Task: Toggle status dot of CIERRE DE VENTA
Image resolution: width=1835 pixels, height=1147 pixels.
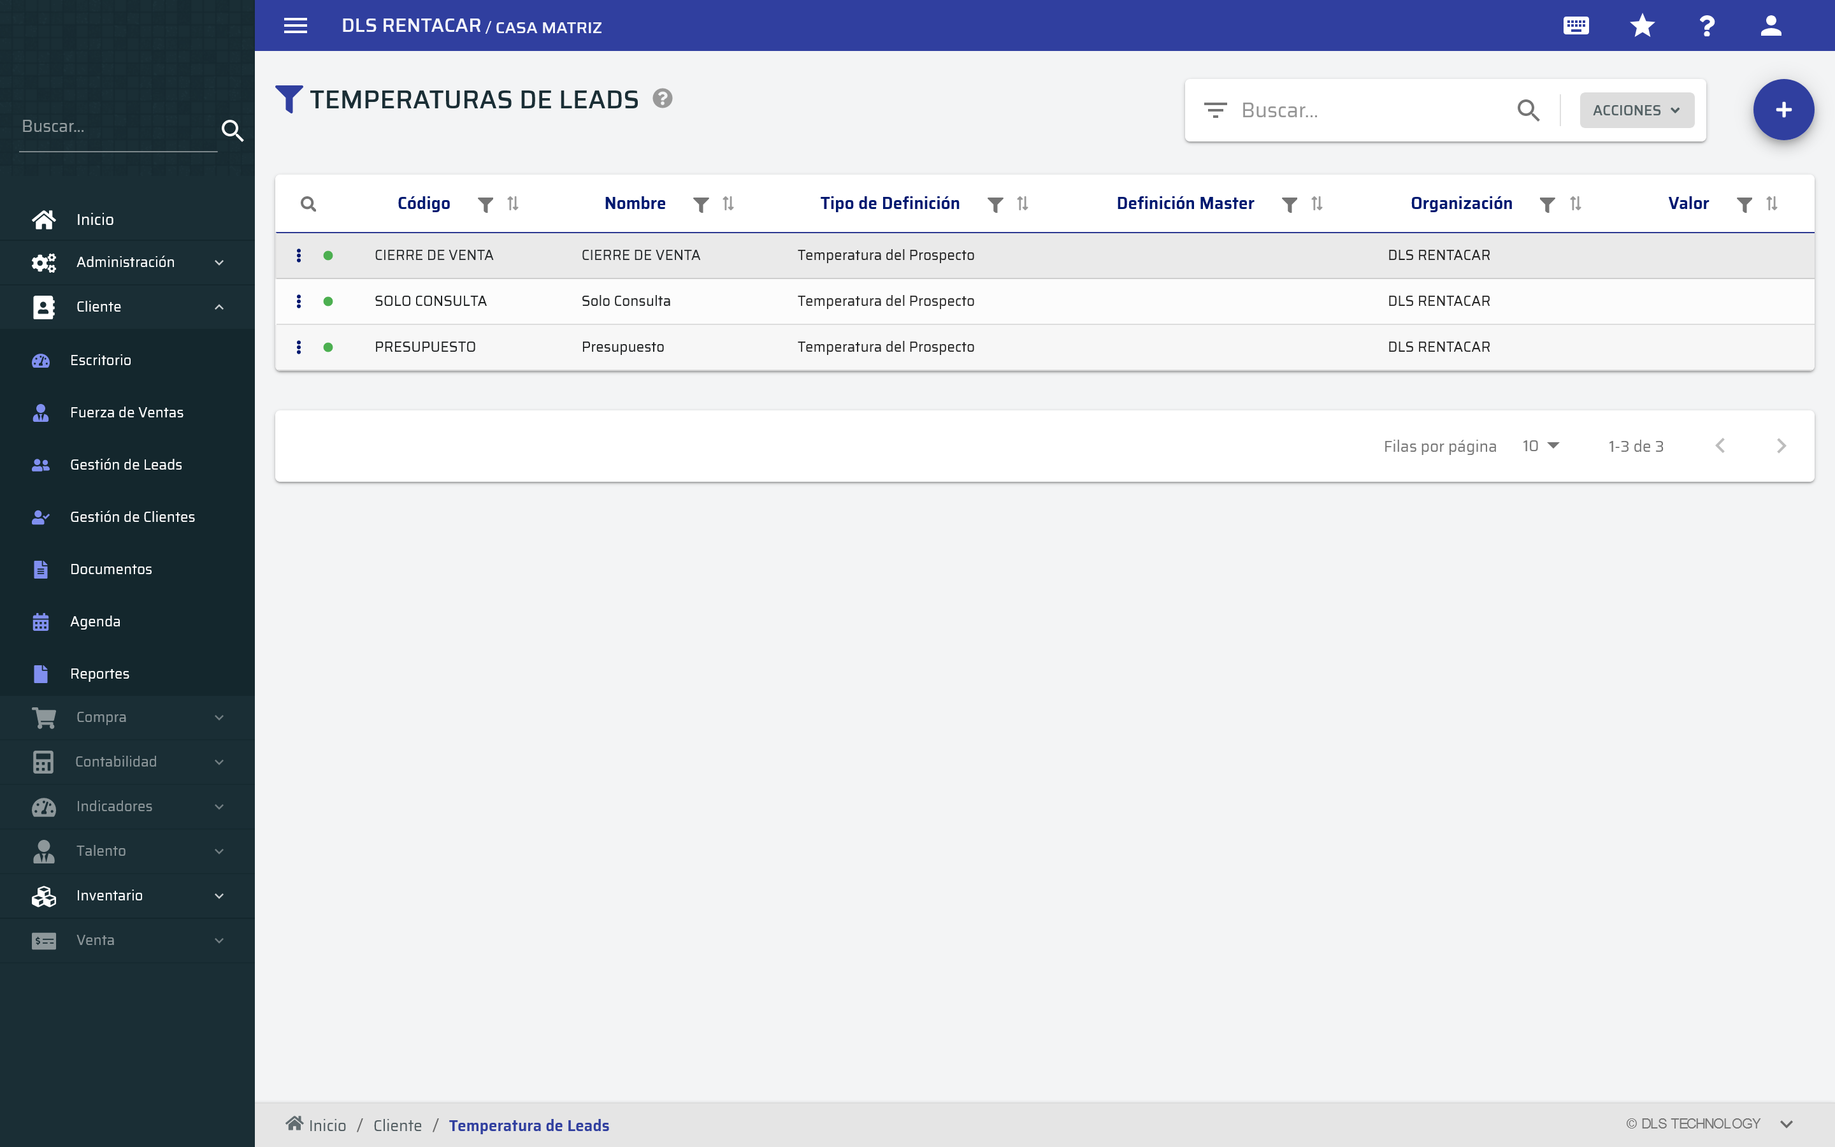Action: 327,256
